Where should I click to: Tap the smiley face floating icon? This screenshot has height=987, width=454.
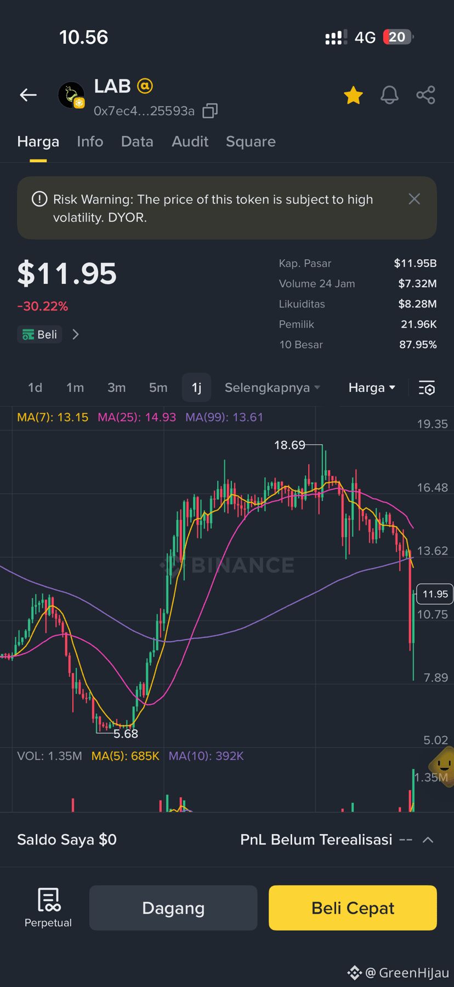coord(442,766)
